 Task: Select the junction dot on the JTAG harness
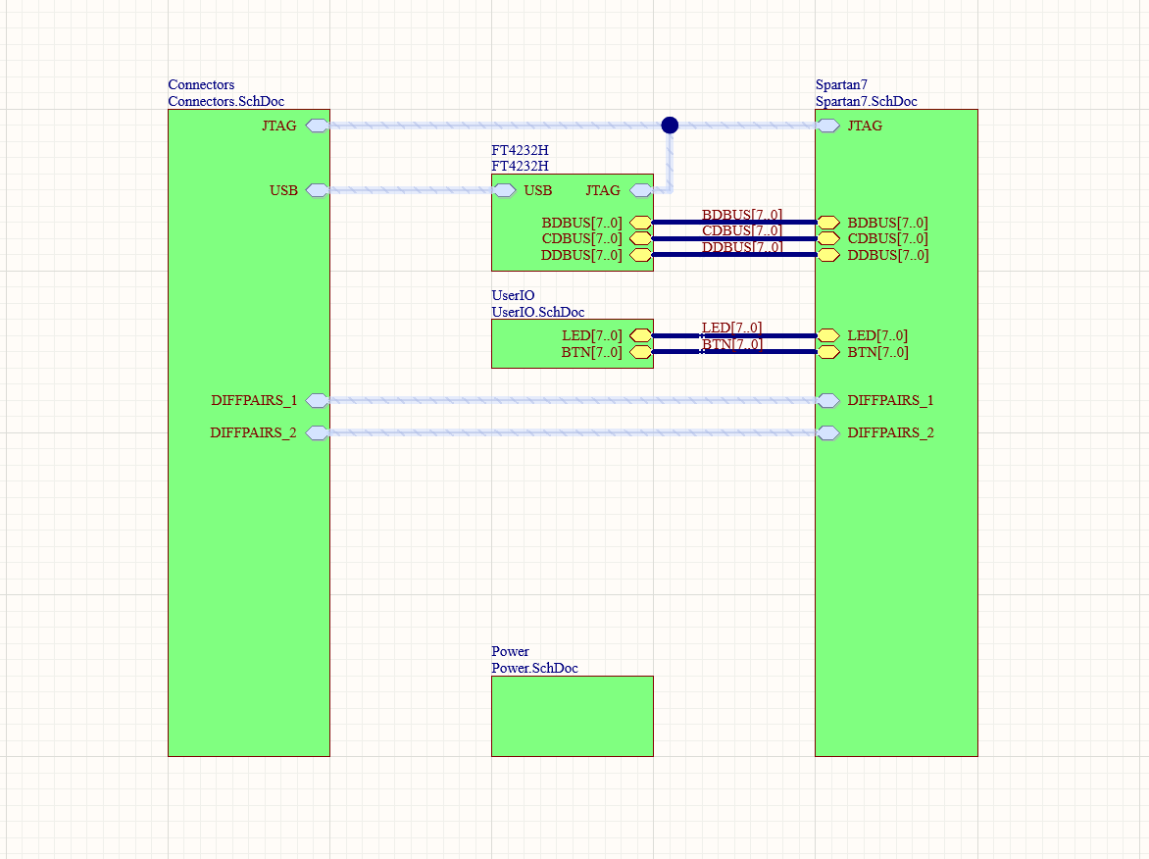click(670, 125)
